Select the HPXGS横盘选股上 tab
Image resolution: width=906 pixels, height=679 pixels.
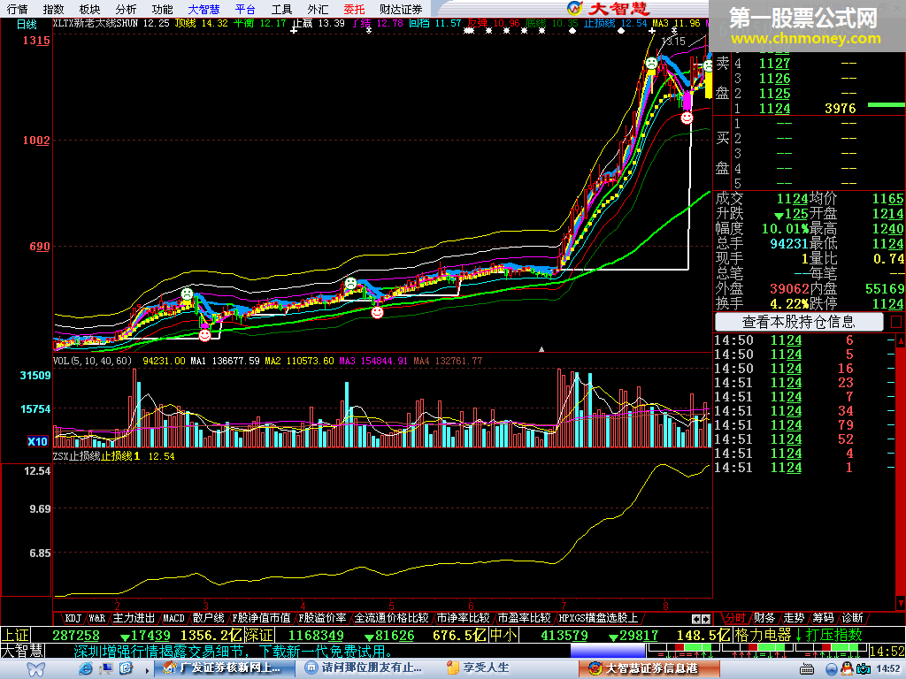[598, 618]
